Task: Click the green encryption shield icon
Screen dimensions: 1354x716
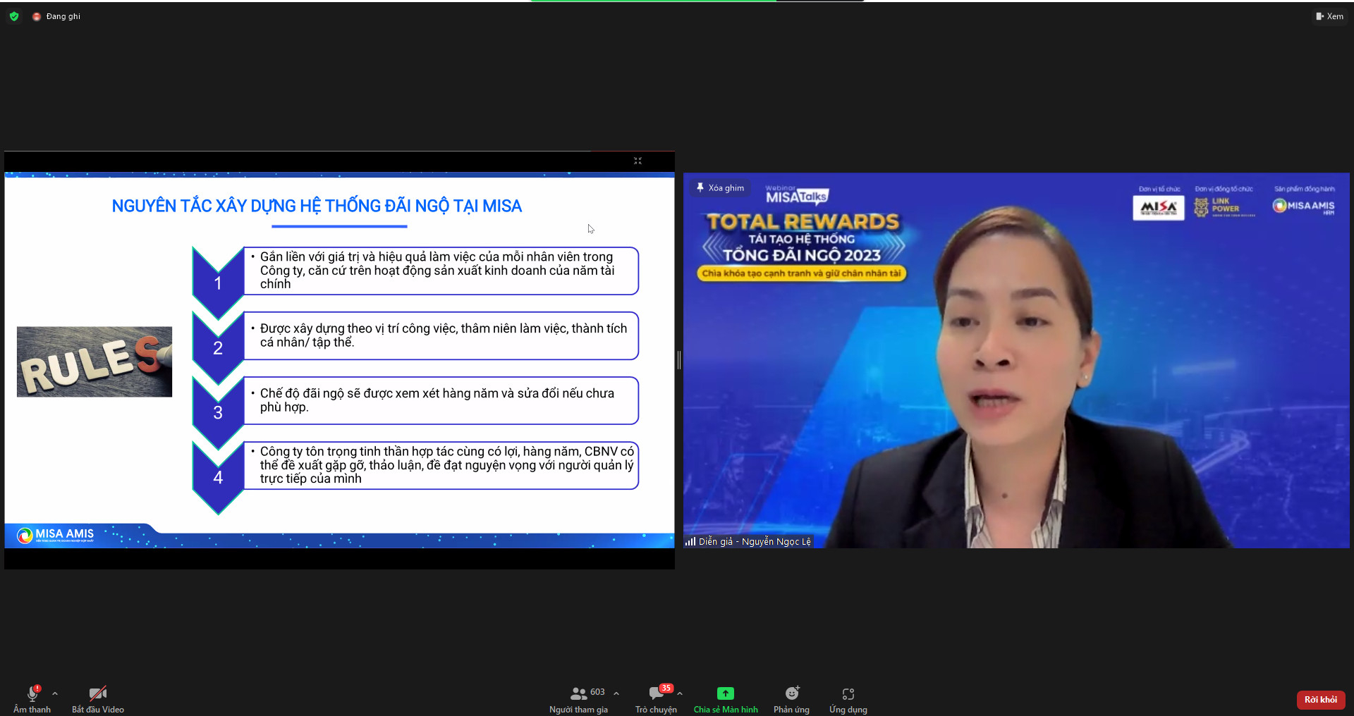Action: tap(14, 16)
